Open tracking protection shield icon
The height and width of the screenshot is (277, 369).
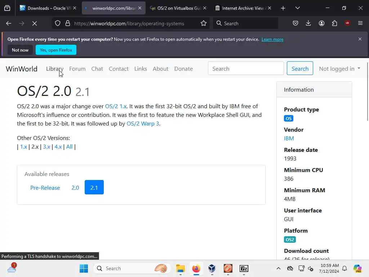click(x=58, y=23)
